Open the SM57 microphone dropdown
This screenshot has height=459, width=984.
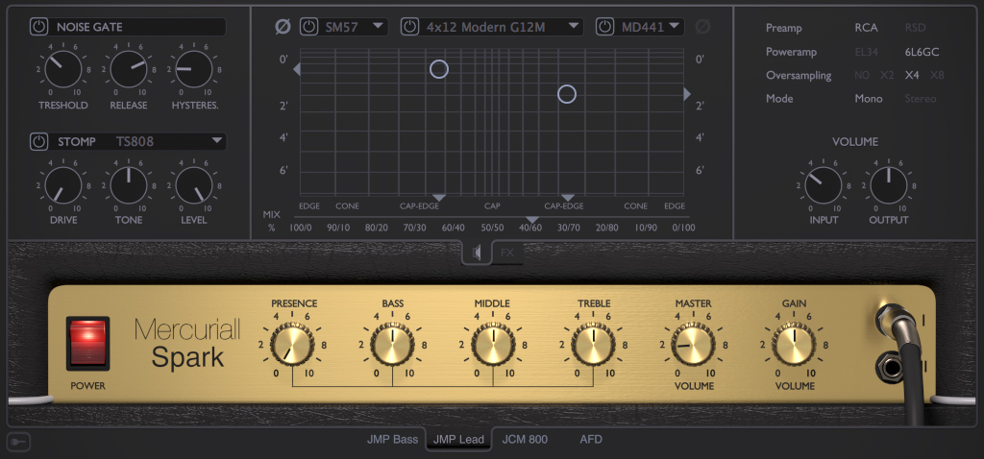tap(354, 27)
